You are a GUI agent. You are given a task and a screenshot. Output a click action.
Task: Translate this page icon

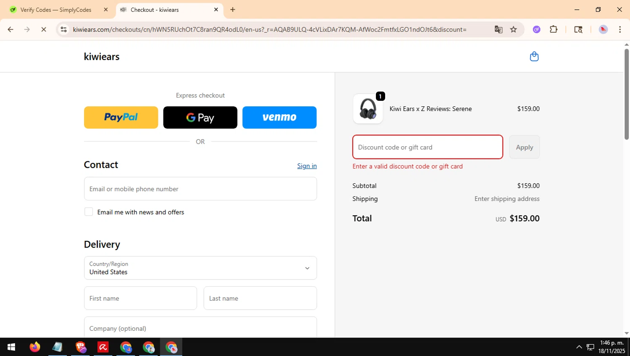point(499,29)
